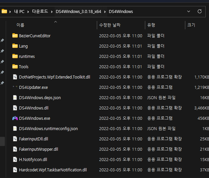Click the DS4Windows.exe gamepad icon
The image size is (209, 178).
point(15,118)
